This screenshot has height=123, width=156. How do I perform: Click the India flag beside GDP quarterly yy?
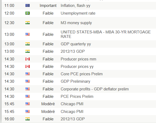pyautogui.click(x=28, y=44)
